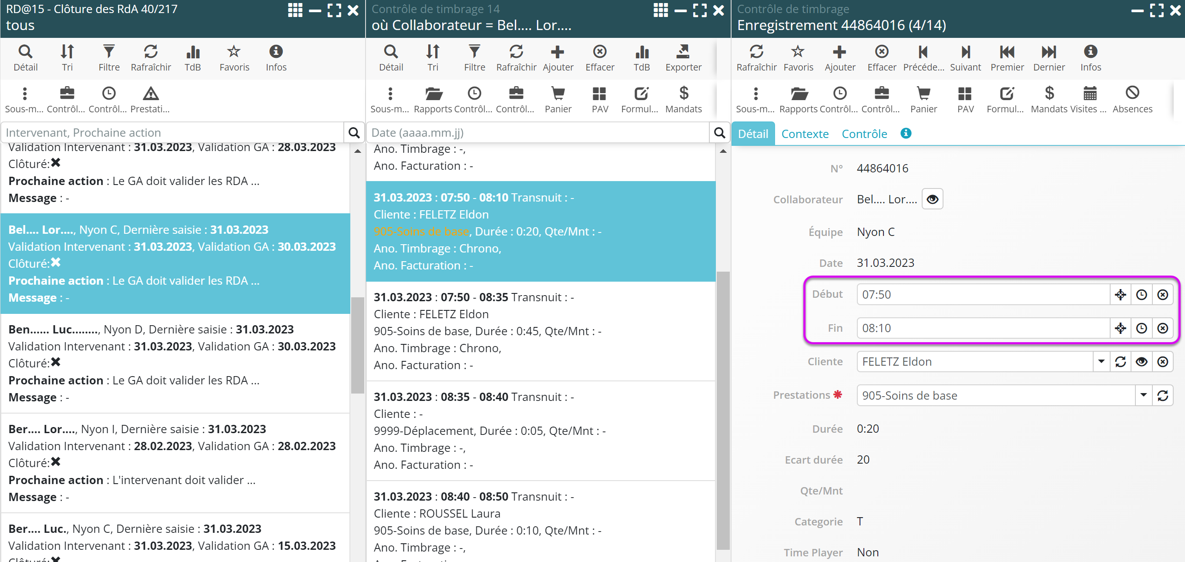1185x562 pixels.
Task: Click search button beside the Date field
Action: pyautogui.click(x=719, y=133)
